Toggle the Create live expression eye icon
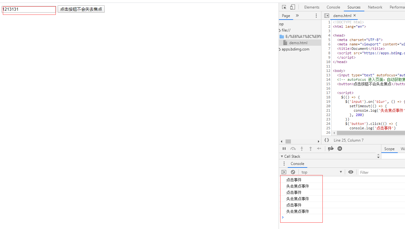This screenshot has width=405, height=229. (351, 172)
